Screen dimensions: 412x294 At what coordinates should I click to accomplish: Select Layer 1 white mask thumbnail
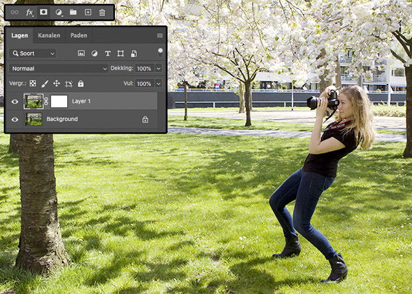click(59, 102)
